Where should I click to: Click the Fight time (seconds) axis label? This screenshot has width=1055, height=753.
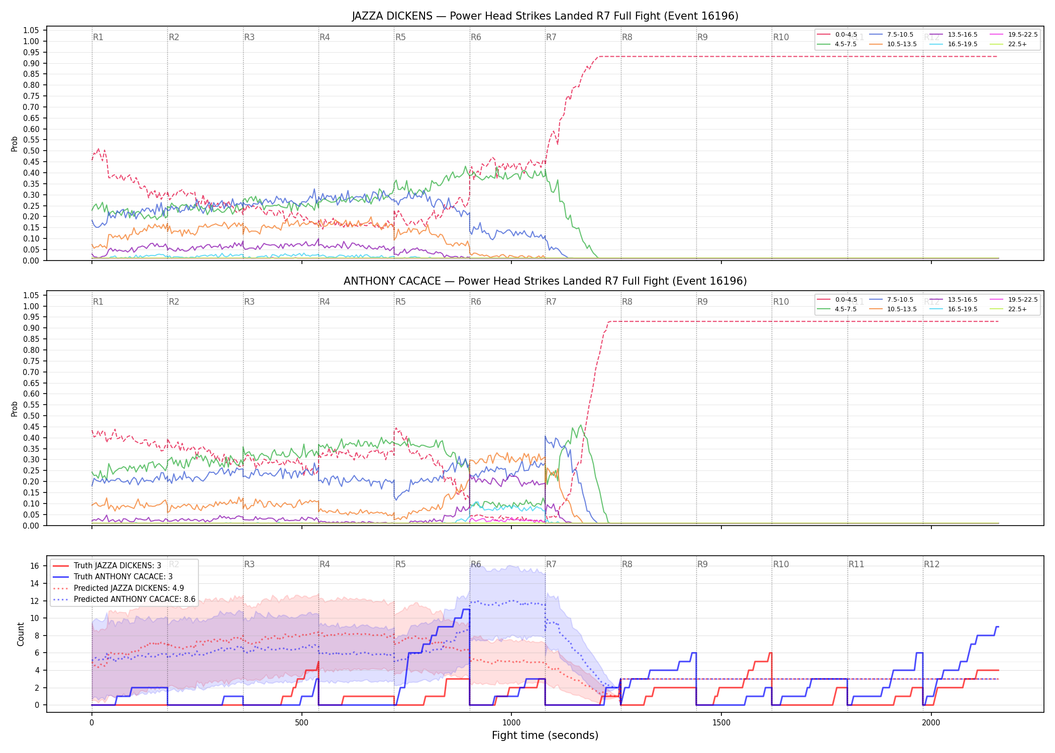(x=545, y=735)
